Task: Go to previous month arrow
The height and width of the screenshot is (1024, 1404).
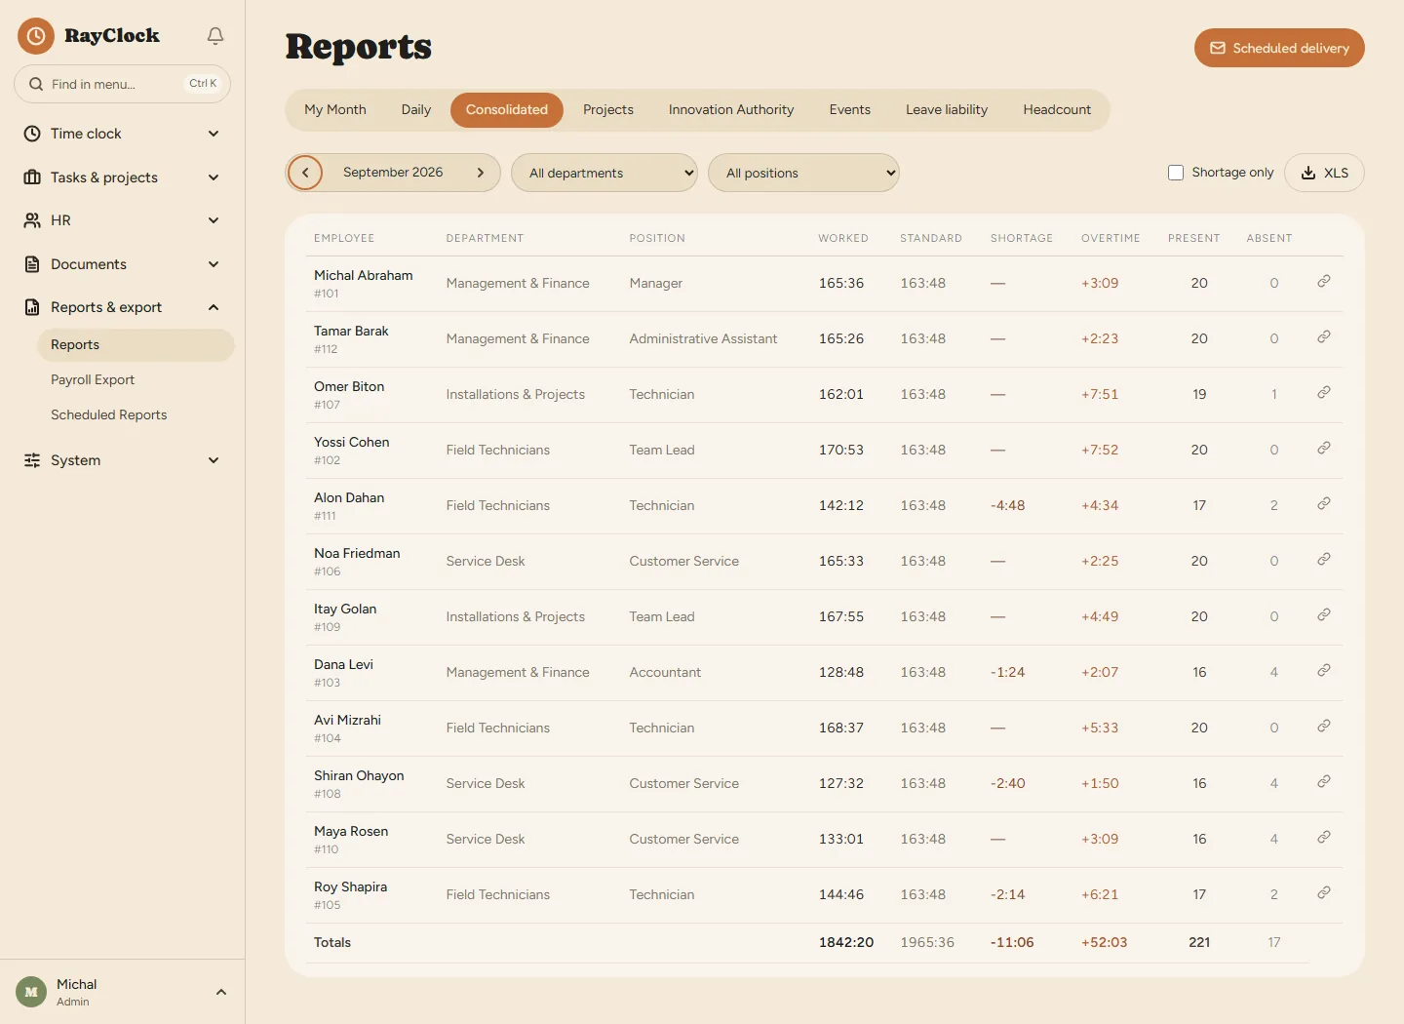Action: coord(305,173)
